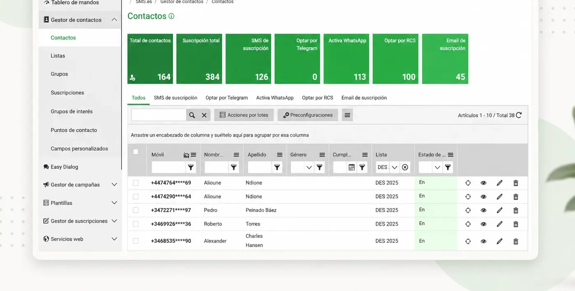The image size is (575, 291).
Task: Click the Estado column filter funnel
Action: click(448, 167)
